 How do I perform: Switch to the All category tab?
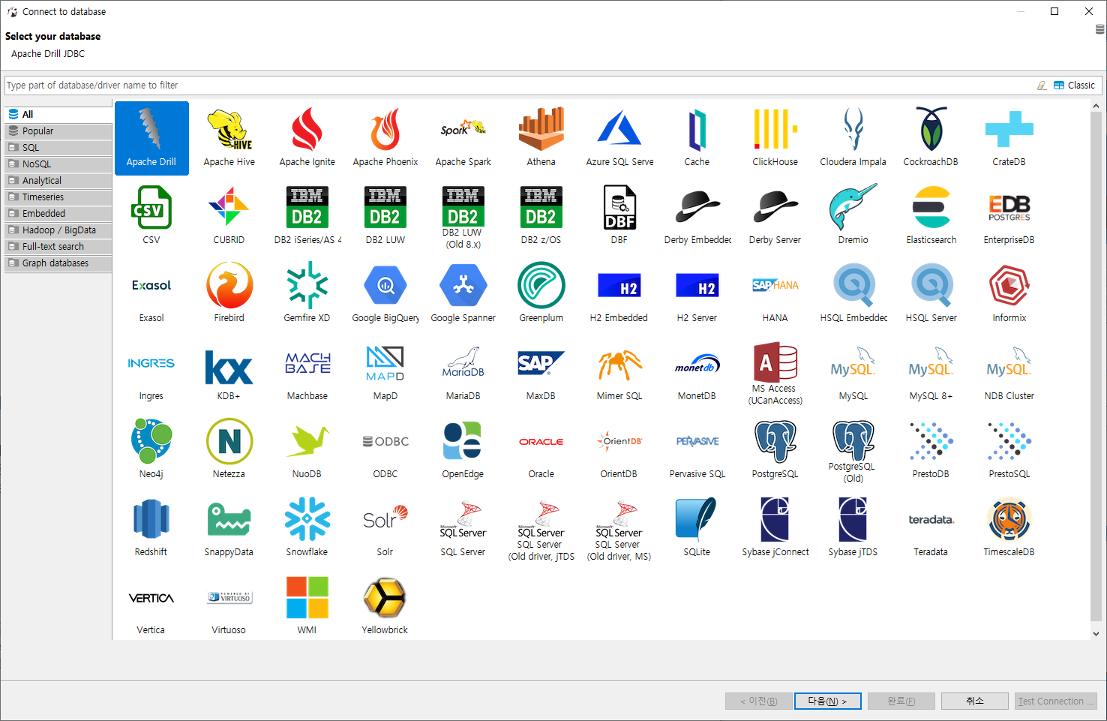tap(58, 115)
